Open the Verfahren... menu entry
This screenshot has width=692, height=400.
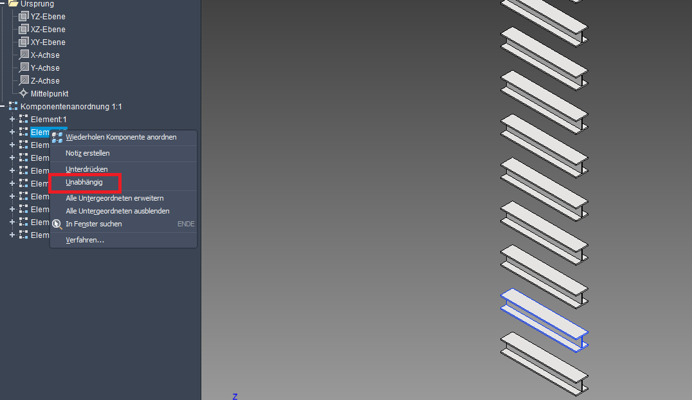[x=123, y=240]
